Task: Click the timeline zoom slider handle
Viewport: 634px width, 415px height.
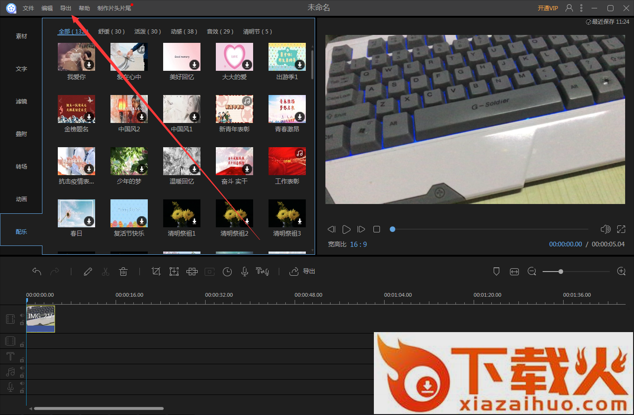Action: (x=560, y=272)
